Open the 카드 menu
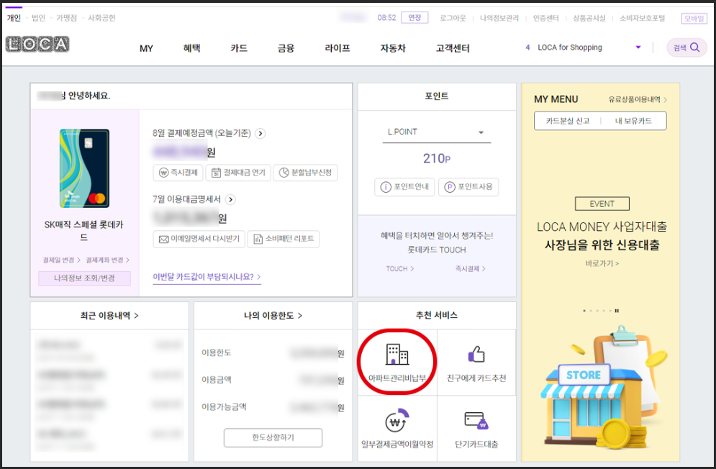The width and height of the screenshot is (716, 469). coord(239,48)
